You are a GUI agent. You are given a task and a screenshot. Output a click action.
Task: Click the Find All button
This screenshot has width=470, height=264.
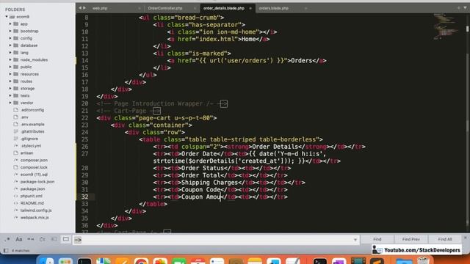(x=445, y=239)
